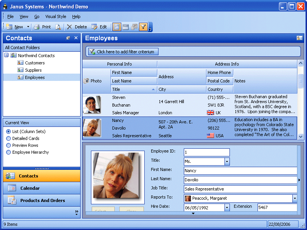Click the detail pane right scroll arrow

click(x=299, y=180)
